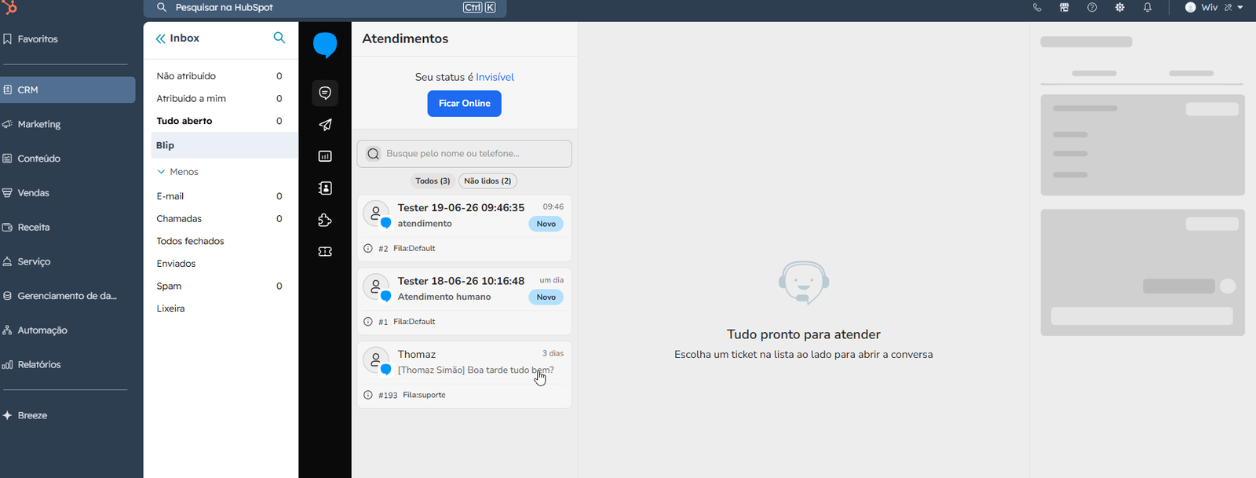Open the Blip contacts book icon

(x=325, y=188)
